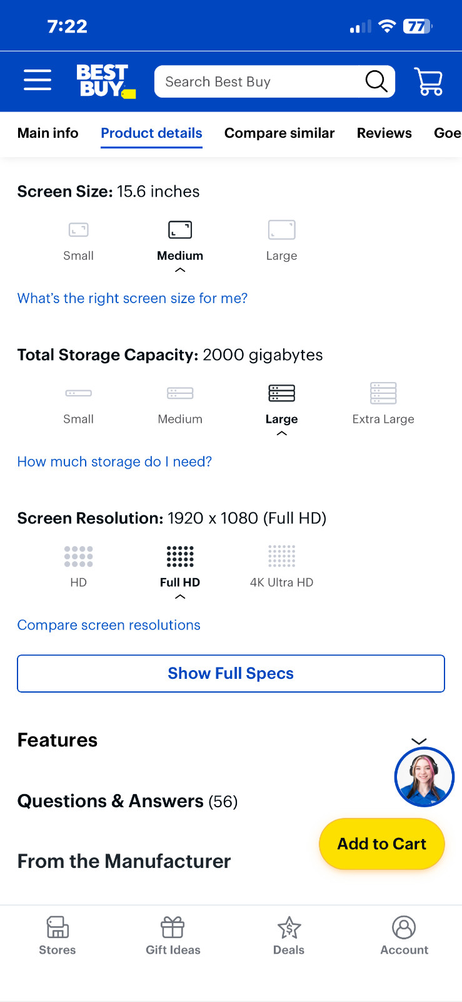The image size is (462, 1002).
Task: Select 4K Ultra HD resolution option
Action: tap(281, 567)
